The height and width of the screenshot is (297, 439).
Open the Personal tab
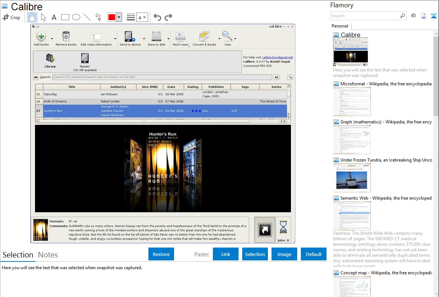tap(340, 26)
